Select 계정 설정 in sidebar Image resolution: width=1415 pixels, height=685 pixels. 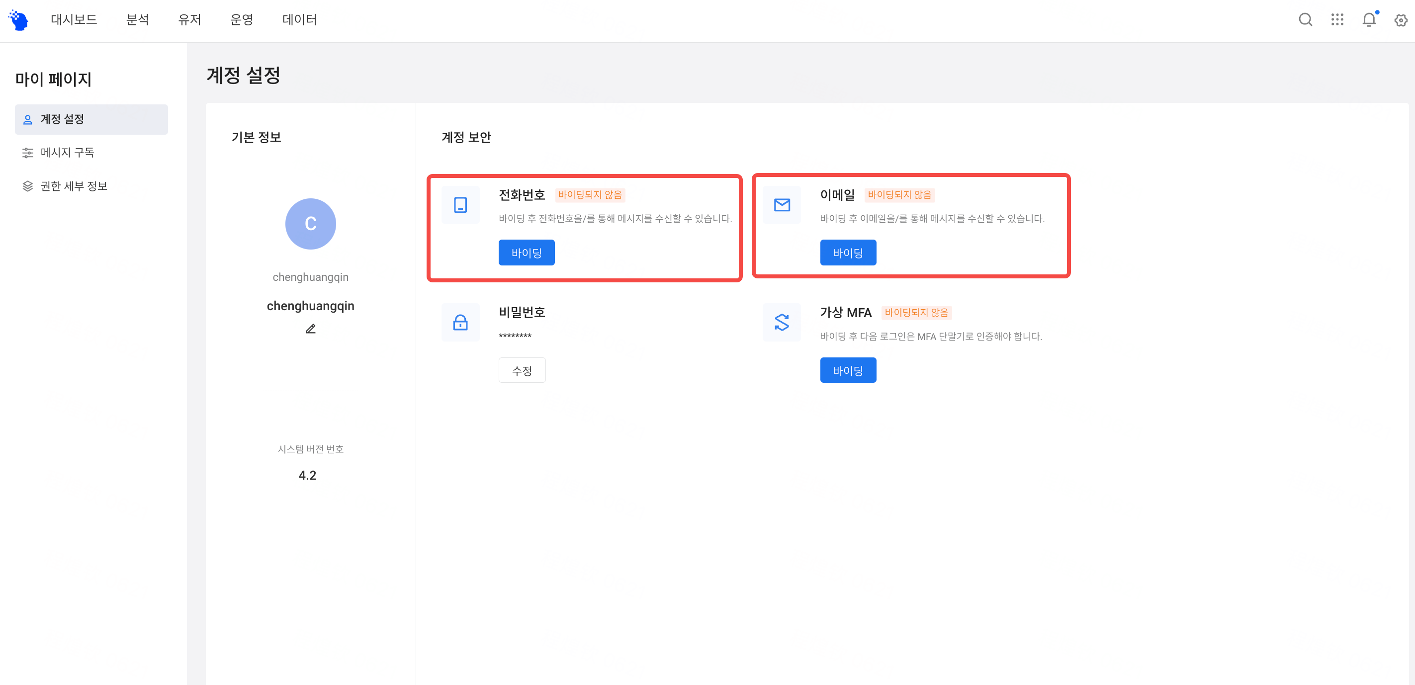[x=91, y=119]
